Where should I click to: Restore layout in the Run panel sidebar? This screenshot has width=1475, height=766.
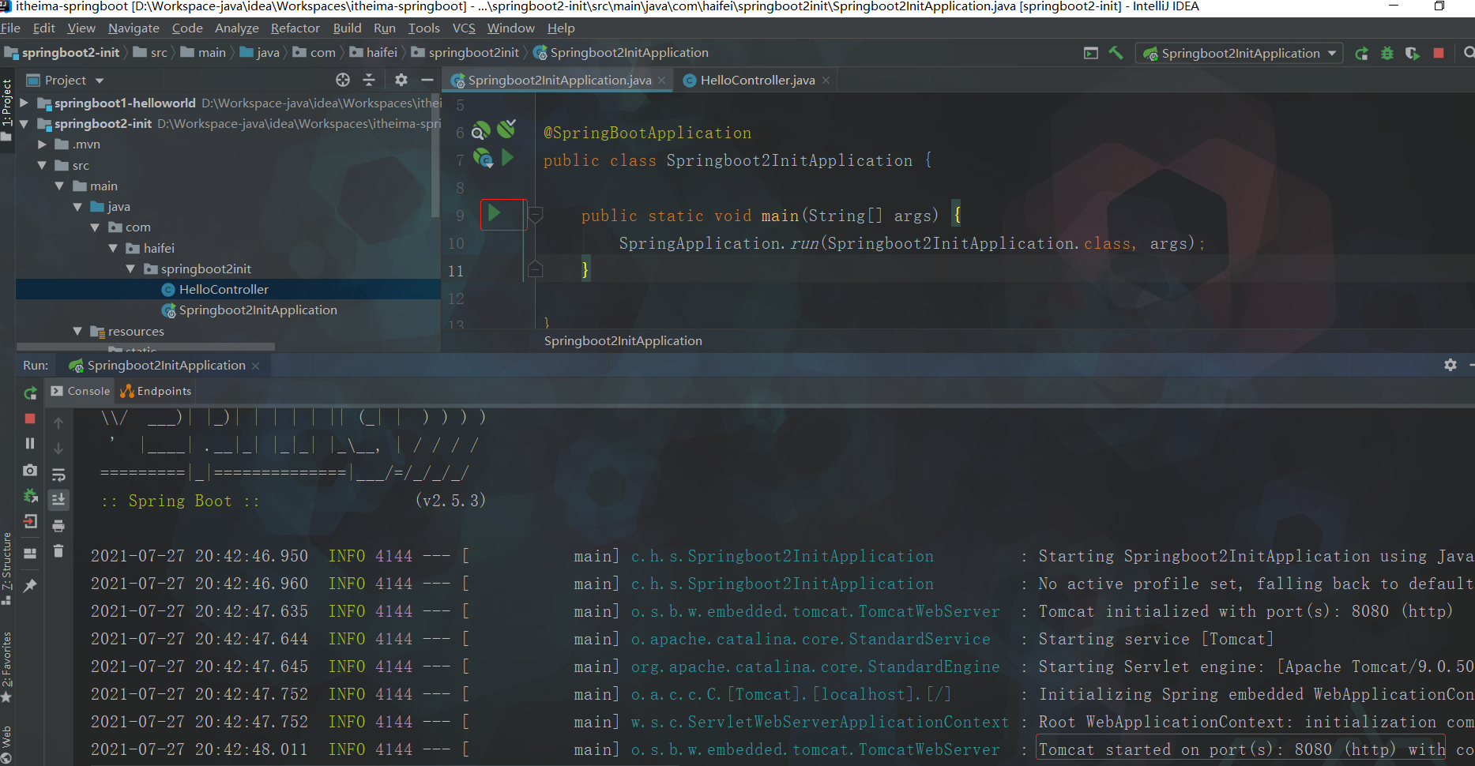coord(30,553)
